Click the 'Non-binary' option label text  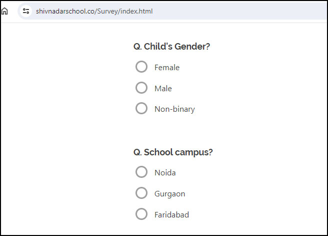tap(174, 109)
